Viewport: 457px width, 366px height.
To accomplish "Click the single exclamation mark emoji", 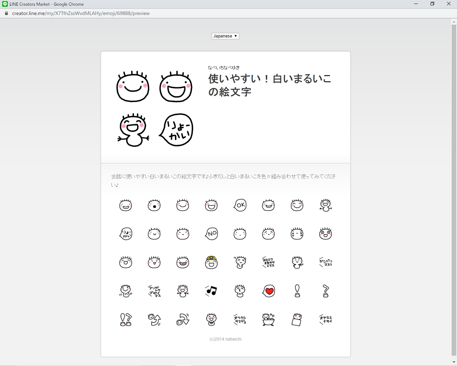I will click(297, 291).
